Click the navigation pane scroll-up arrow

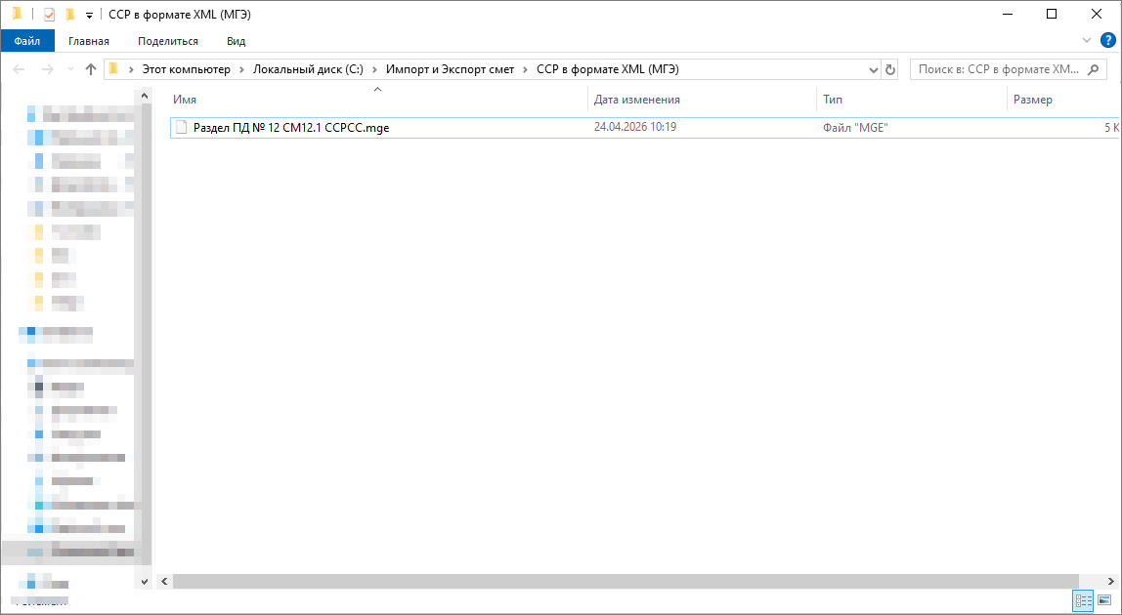pyautogui.click(x=145, y=96)
